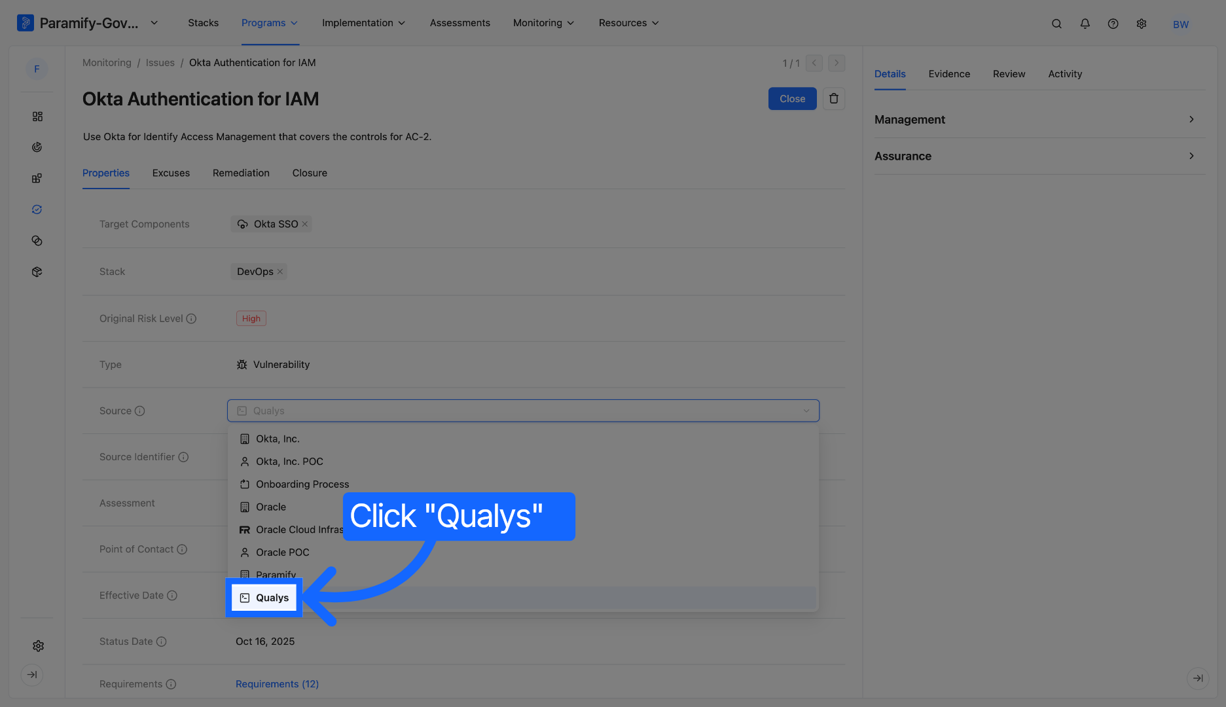The width and height of the screenshot is (1226, 707).
Task: Open the radar chart icon in sidebar
Action: (37, 147)
